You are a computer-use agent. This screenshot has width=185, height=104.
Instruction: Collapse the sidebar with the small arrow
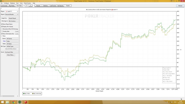pyautogui.click(x=1, y=8)
